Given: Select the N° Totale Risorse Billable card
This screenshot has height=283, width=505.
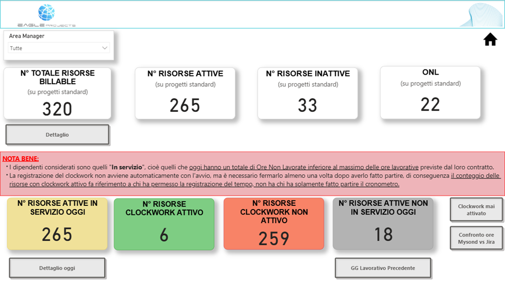Looking at the screenshot, I should pyautogui.click(x=57, y=94).
